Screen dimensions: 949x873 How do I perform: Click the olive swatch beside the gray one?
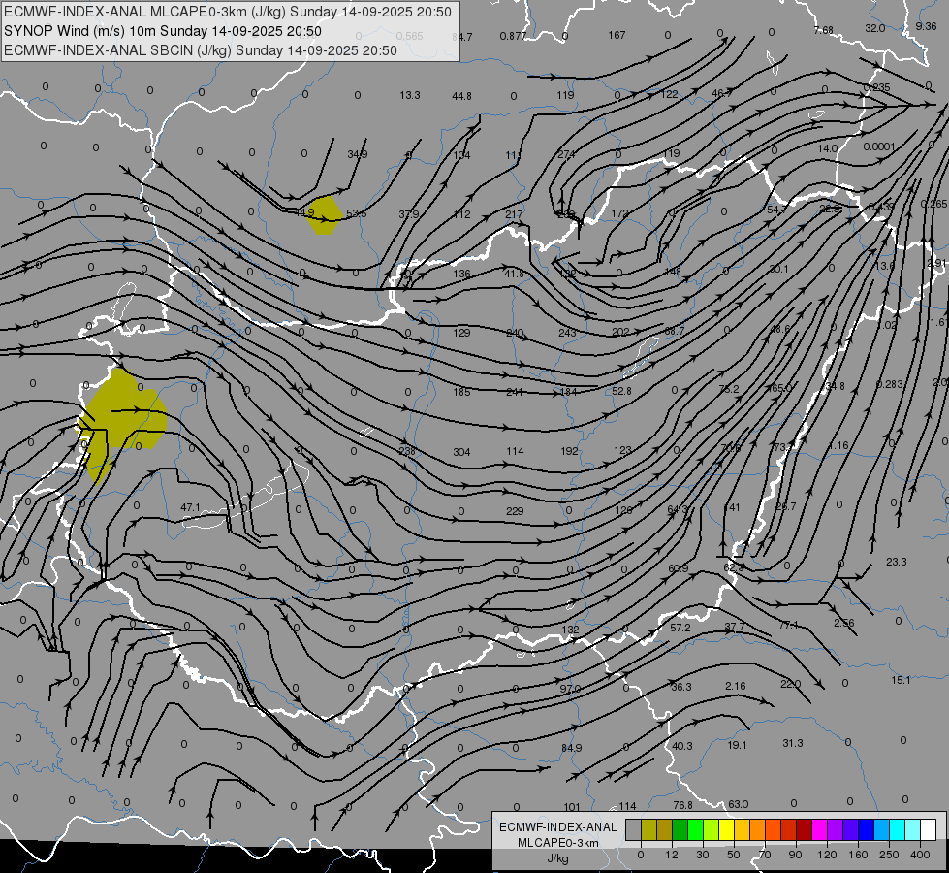pos(648,829)
